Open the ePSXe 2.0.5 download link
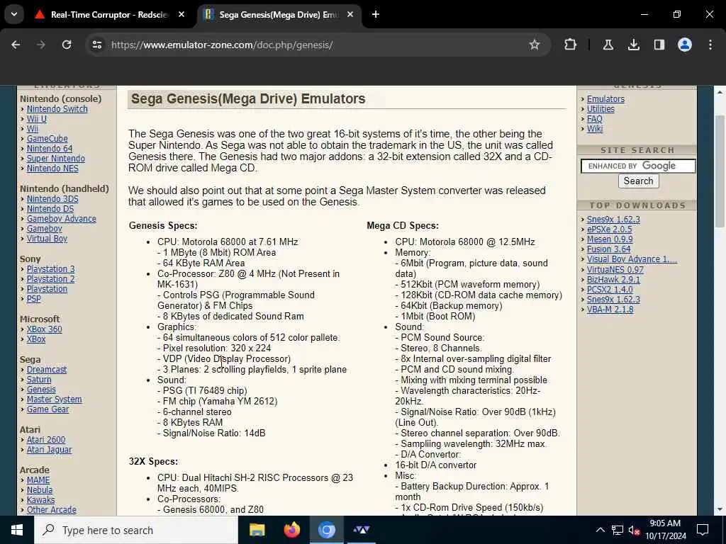Viewport: 726px width, 544px height. [609, 229]
